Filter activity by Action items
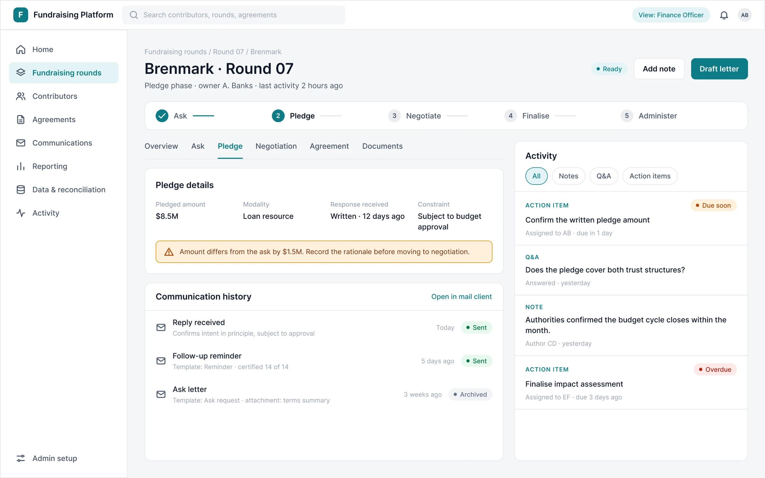Screen dimensions: 765x478 click(x=650, y=176)
